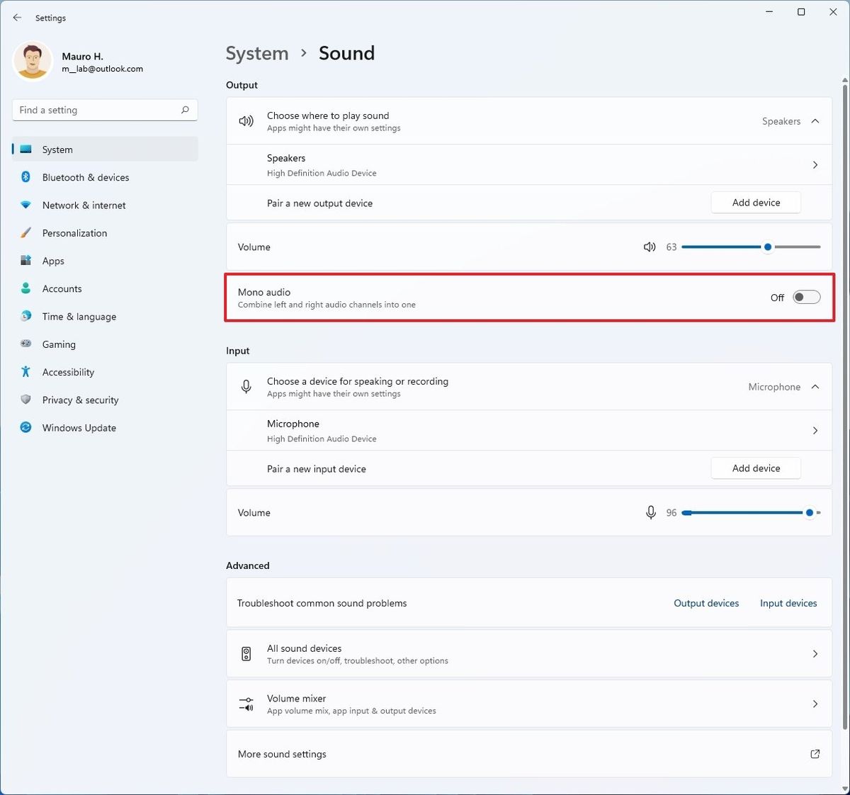
Task: Click the Accessibility sidebar icon
Action: [x=26, y=372]
